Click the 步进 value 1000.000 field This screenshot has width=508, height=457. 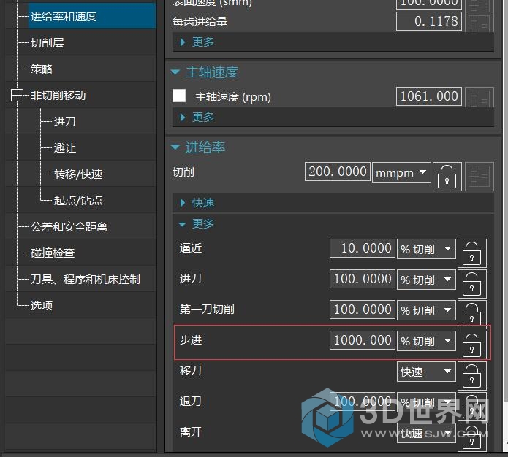pyautogui.click(x=363, y=340)
